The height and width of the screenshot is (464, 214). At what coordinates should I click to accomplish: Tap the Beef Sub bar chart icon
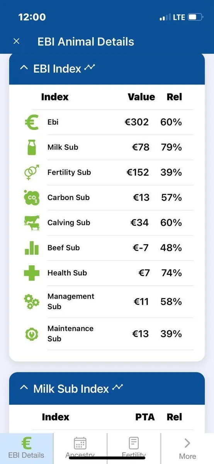[31, 248]
